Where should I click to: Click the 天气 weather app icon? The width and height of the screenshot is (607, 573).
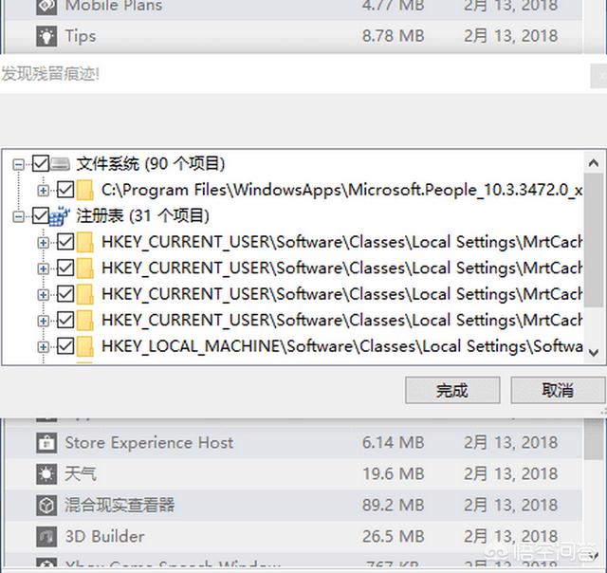click(46, 474)
